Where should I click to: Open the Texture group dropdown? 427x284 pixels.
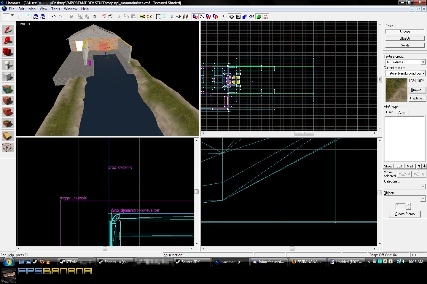tap(423, 62)
